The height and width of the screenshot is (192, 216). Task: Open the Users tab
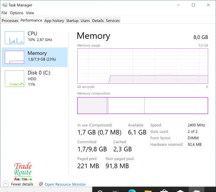pos(85,21)
